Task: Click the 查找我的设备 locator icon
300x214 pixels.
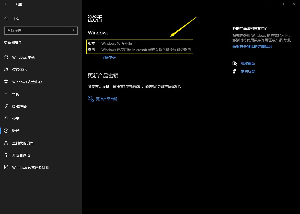Action: [6, 143]
